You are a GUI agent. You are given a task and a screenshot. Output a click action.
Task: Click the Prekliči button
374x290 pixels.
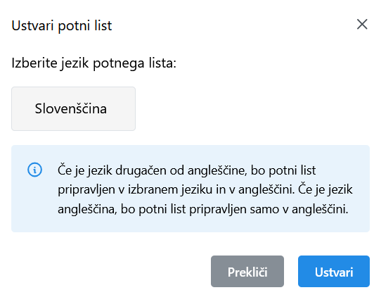[x=247, y=272]
